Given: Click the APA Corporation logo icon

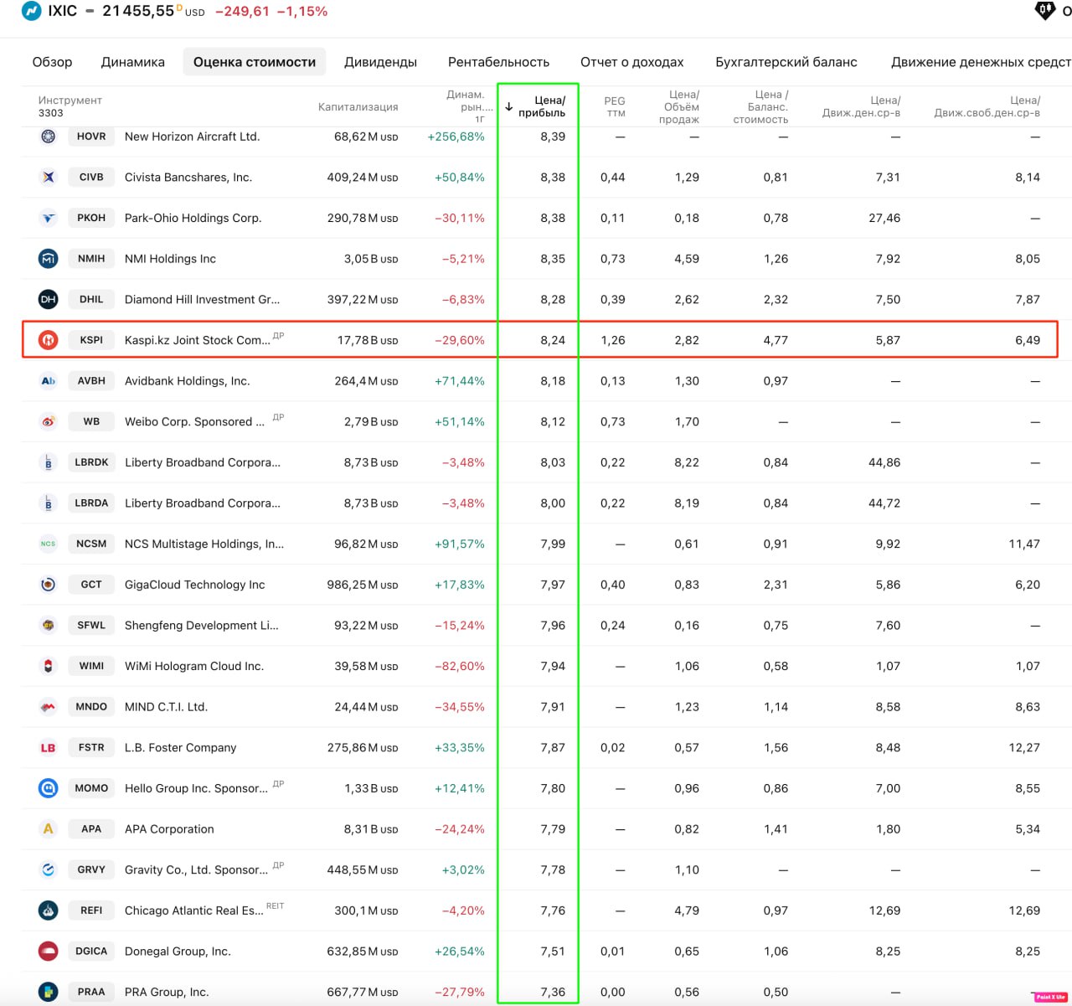Looking at the screenshot, I should (x=49, y=829).
